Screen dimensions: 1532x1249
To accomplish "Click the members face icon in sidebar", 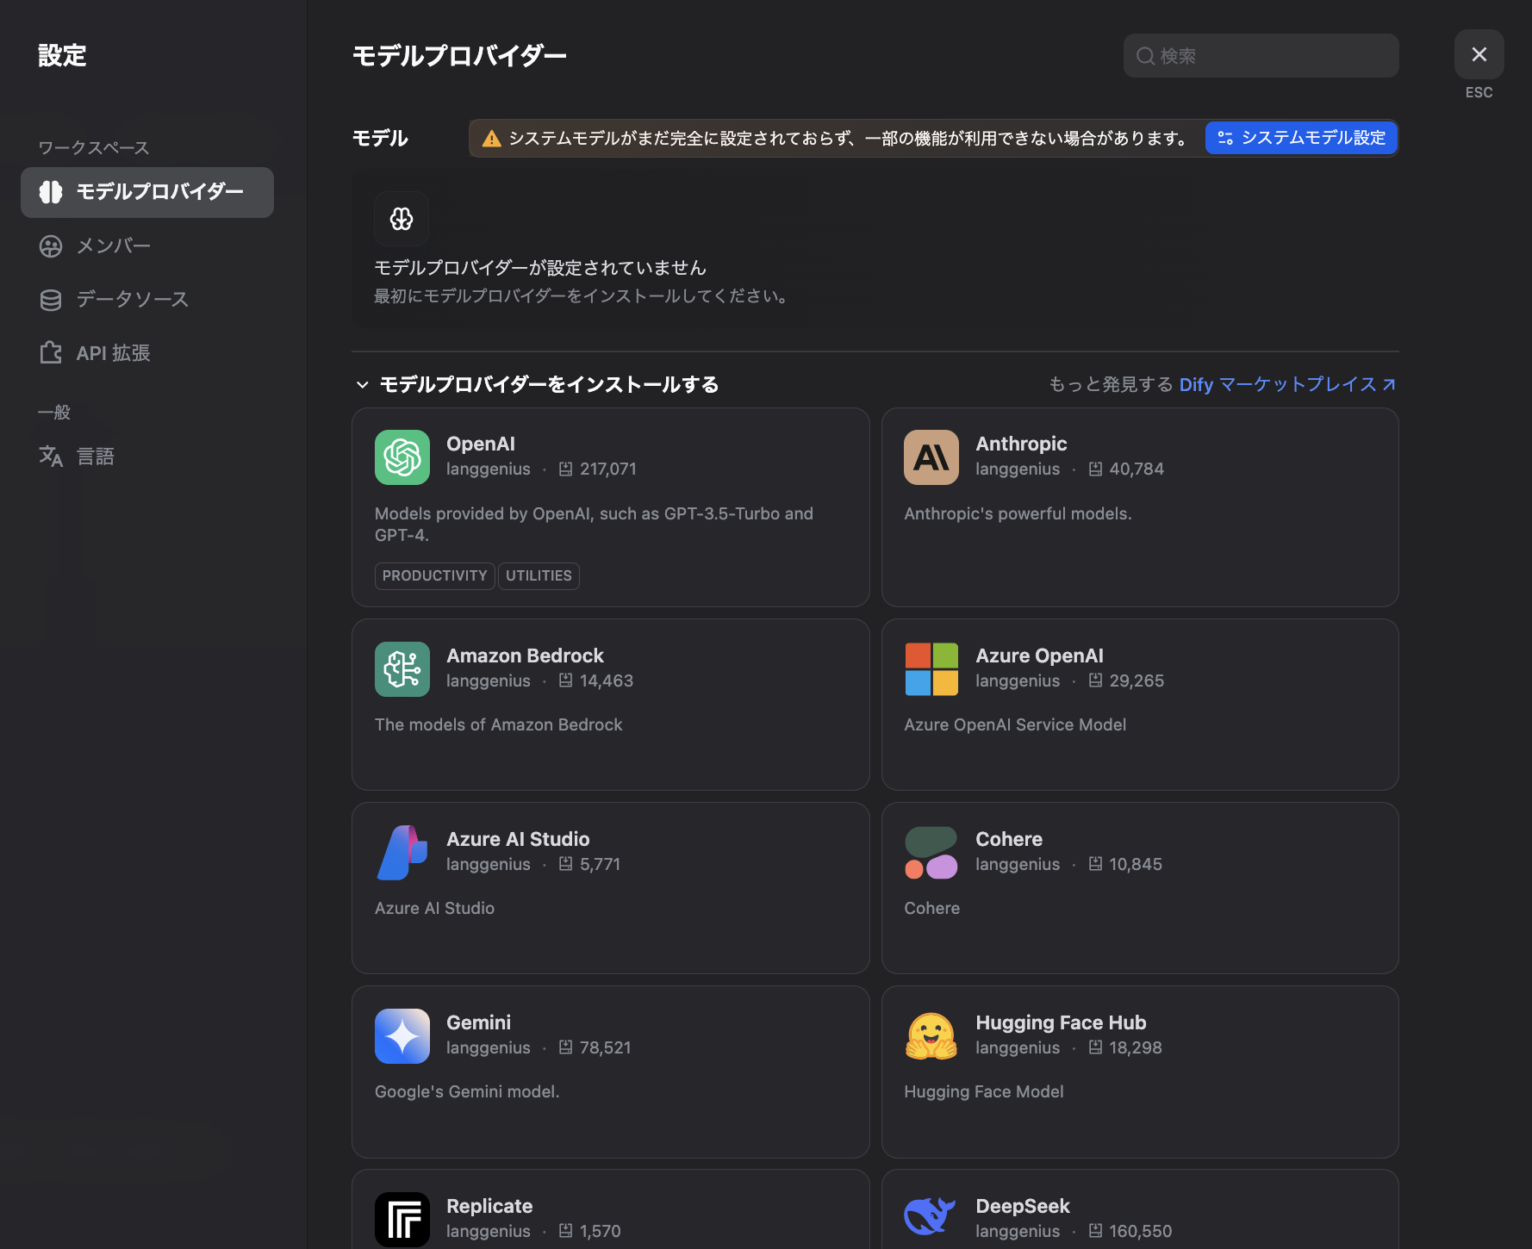I will coord(51,246).
